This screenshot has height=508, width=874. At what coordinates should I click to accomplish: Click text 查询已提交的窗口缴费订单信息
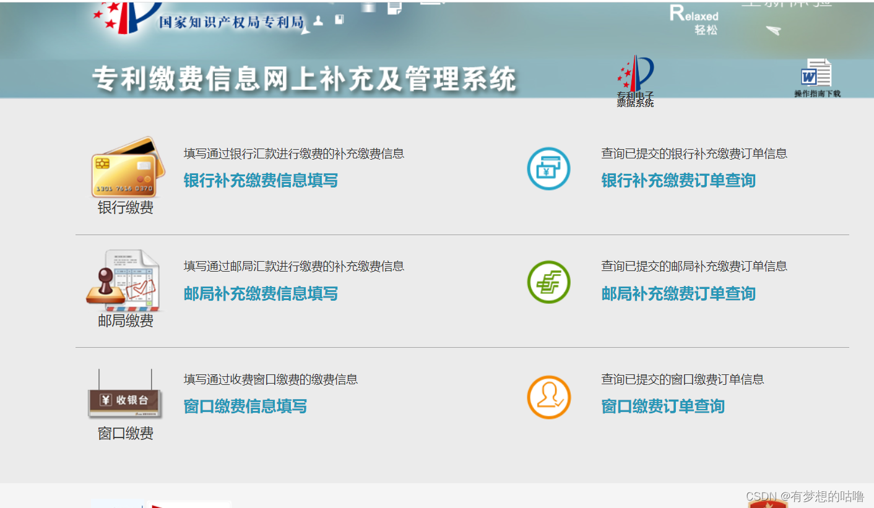click(683, 379)
